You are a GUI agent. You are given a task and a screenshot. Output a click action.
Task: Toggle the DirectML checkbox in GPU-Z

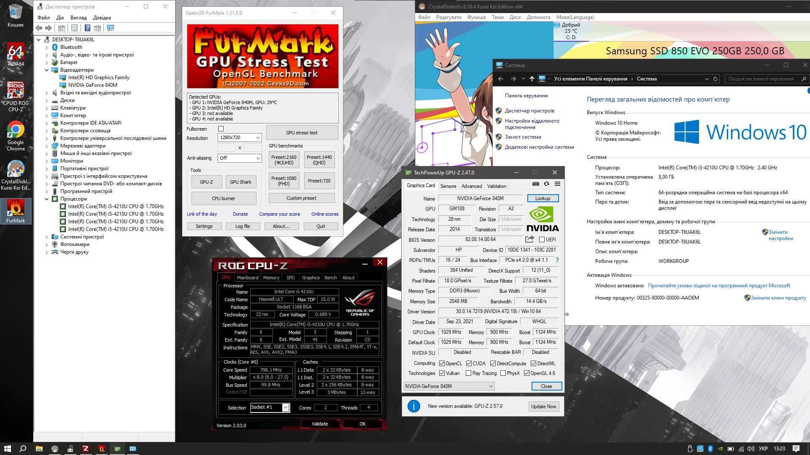click(x=533, y=363)
